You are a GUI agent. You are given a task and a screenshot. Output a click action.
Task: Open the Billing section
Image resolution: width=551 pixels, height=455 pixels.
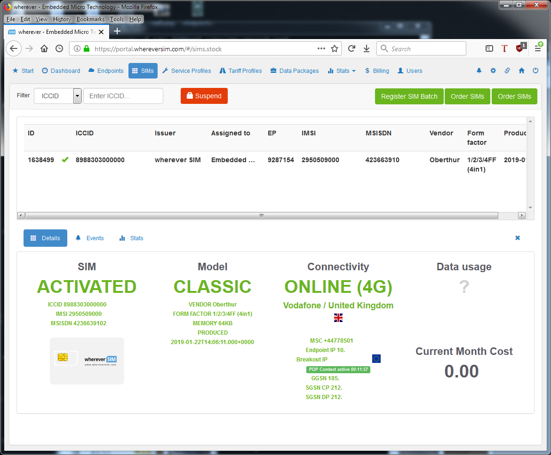377,71
